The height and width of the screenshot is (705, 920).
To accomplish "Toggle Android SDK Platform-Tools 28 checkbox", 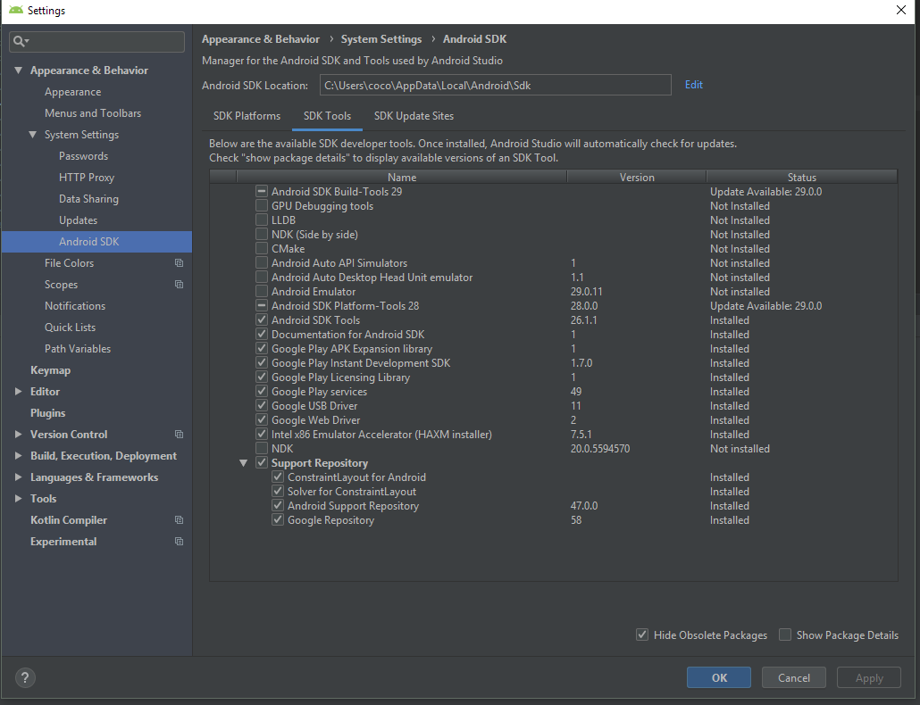I will (x=262, y=306).
